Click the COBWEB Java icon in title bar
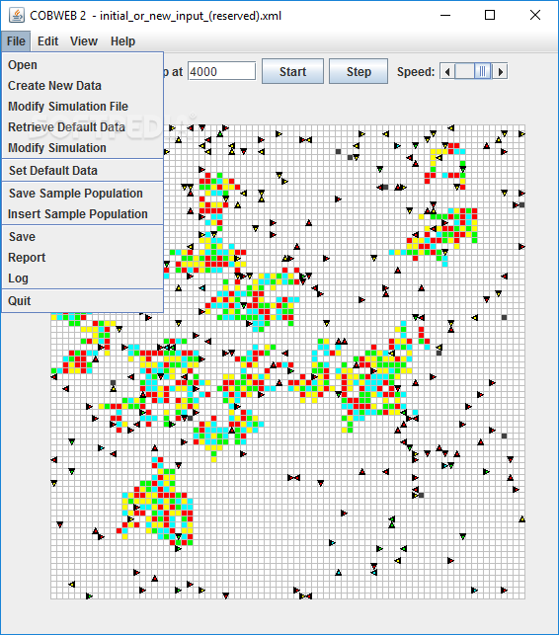Screen dimensions: 559x635 pyautogui.click(x=17, y=16)
